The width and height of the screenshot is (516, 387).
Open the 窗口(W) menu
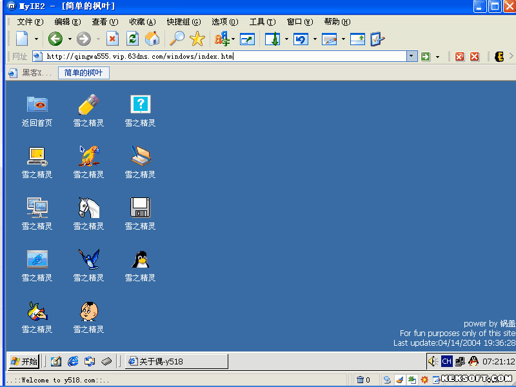coord(300,22)
